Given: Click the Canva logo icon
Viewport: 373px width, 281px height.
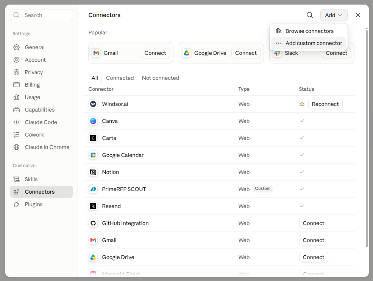Looking at the screenshot, I should 93,121.
